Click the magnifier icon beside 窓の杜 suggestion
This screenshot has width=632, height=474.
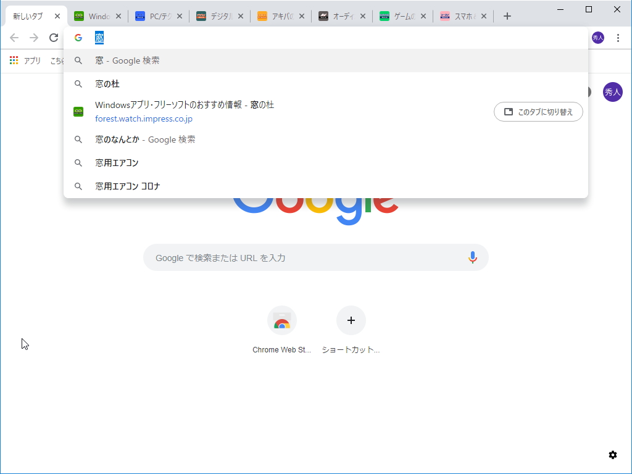point(78,83)
